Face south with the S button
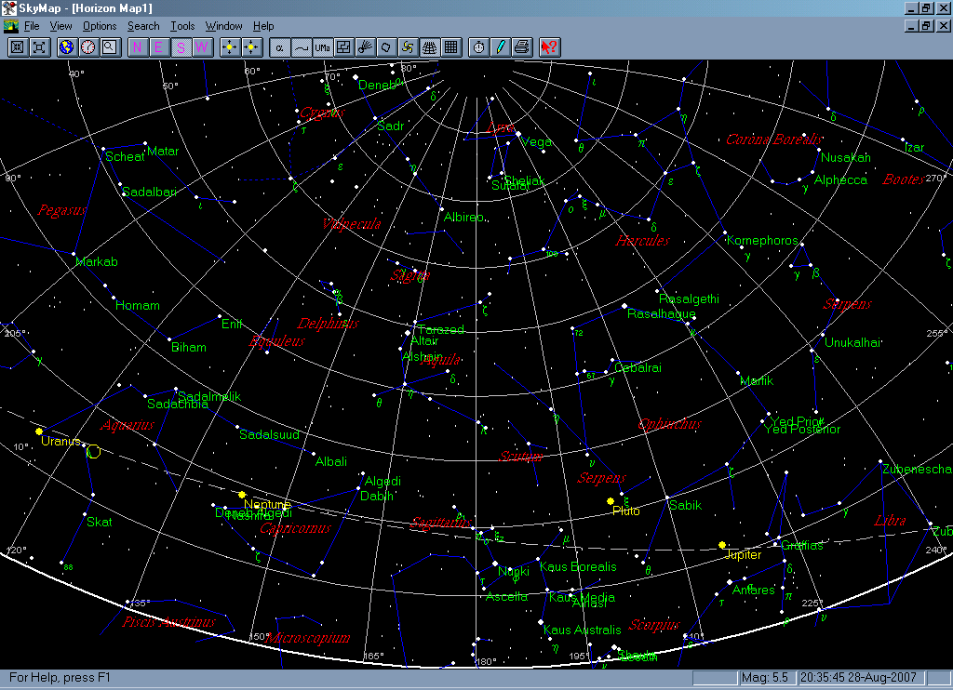 [x=181, y=47]
